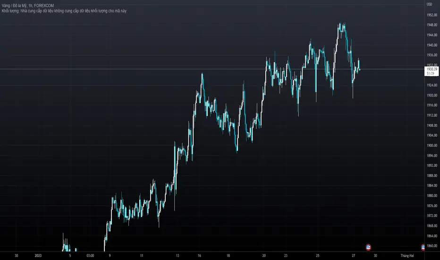The height and width of the screenshot is (260, 440).
Task: Select the 1884.00 price axis label
Action: (432, 185)
